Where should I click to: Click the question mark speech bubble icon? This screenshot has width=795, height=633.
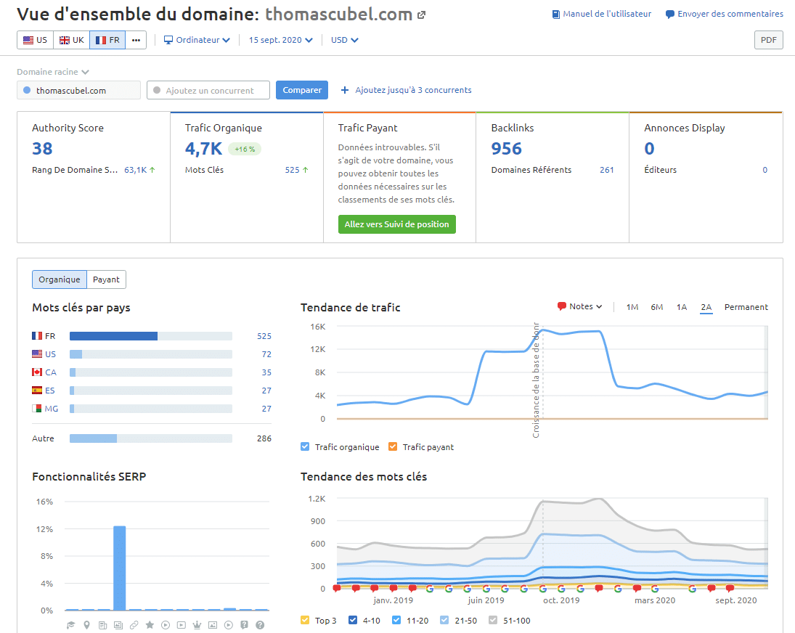point(245,625)
